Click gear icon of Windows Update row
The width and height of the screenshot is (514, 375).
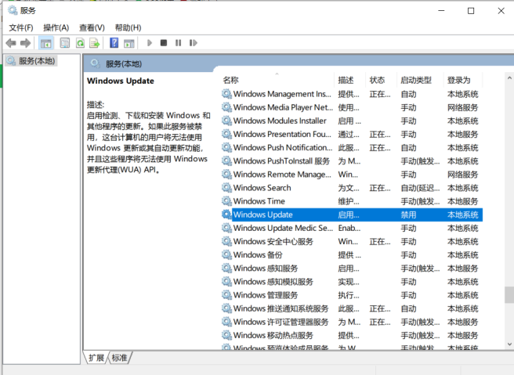[x=226, y=215]
